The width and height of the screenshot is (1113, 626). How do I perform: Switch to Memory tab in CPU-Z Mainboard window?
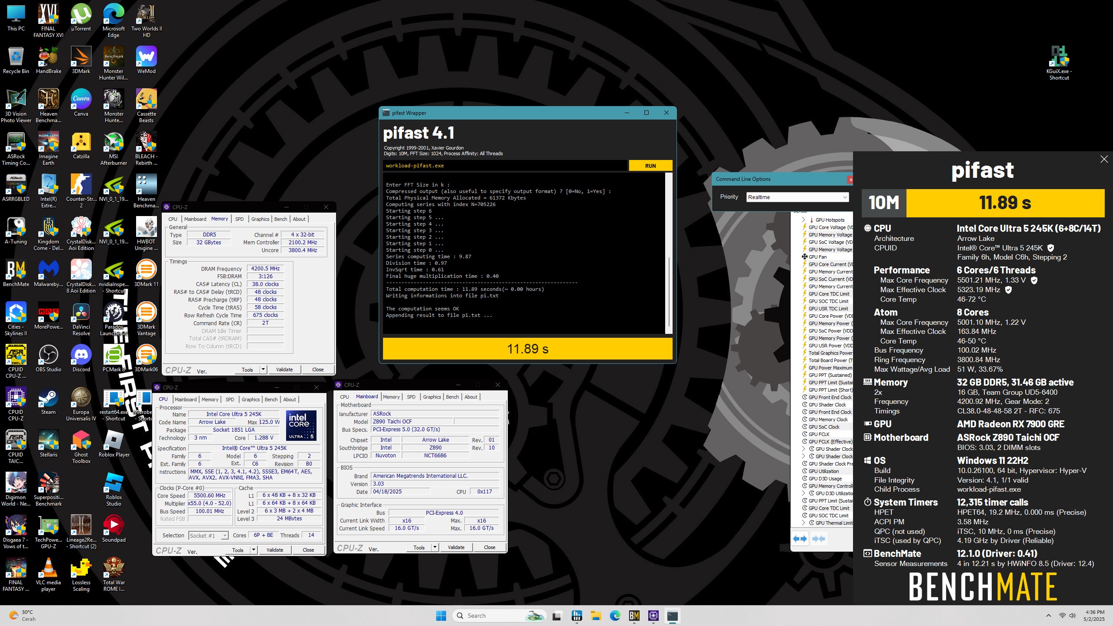(x=391, y=397)
